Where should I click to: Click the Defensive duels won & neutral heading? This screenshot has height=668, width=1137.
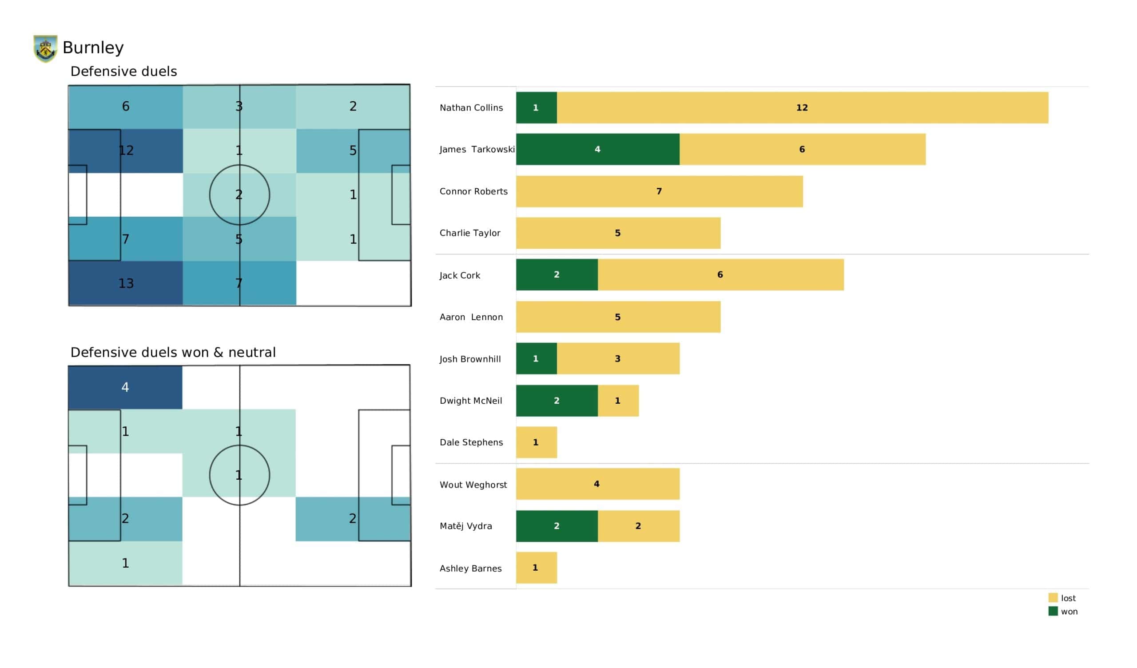click(173, 352)
